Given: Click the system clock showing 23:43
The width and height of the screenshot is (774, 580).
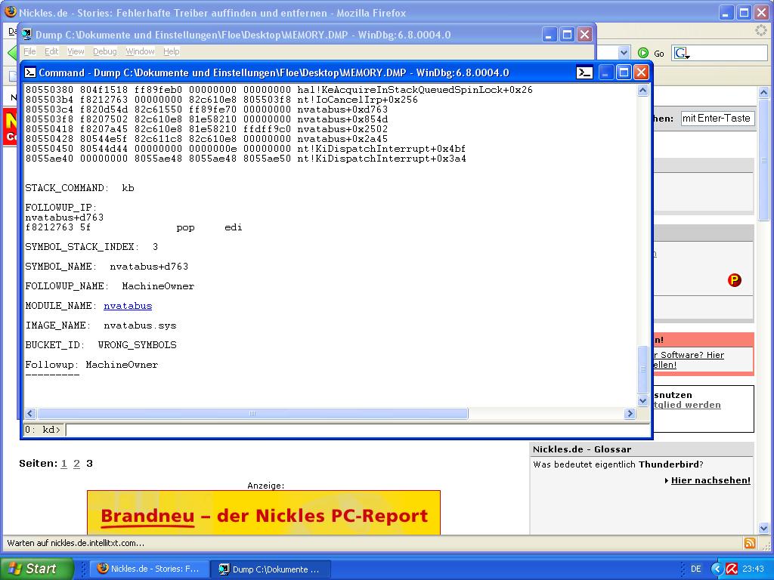Looking at the screenshot, I should (754, 569).
